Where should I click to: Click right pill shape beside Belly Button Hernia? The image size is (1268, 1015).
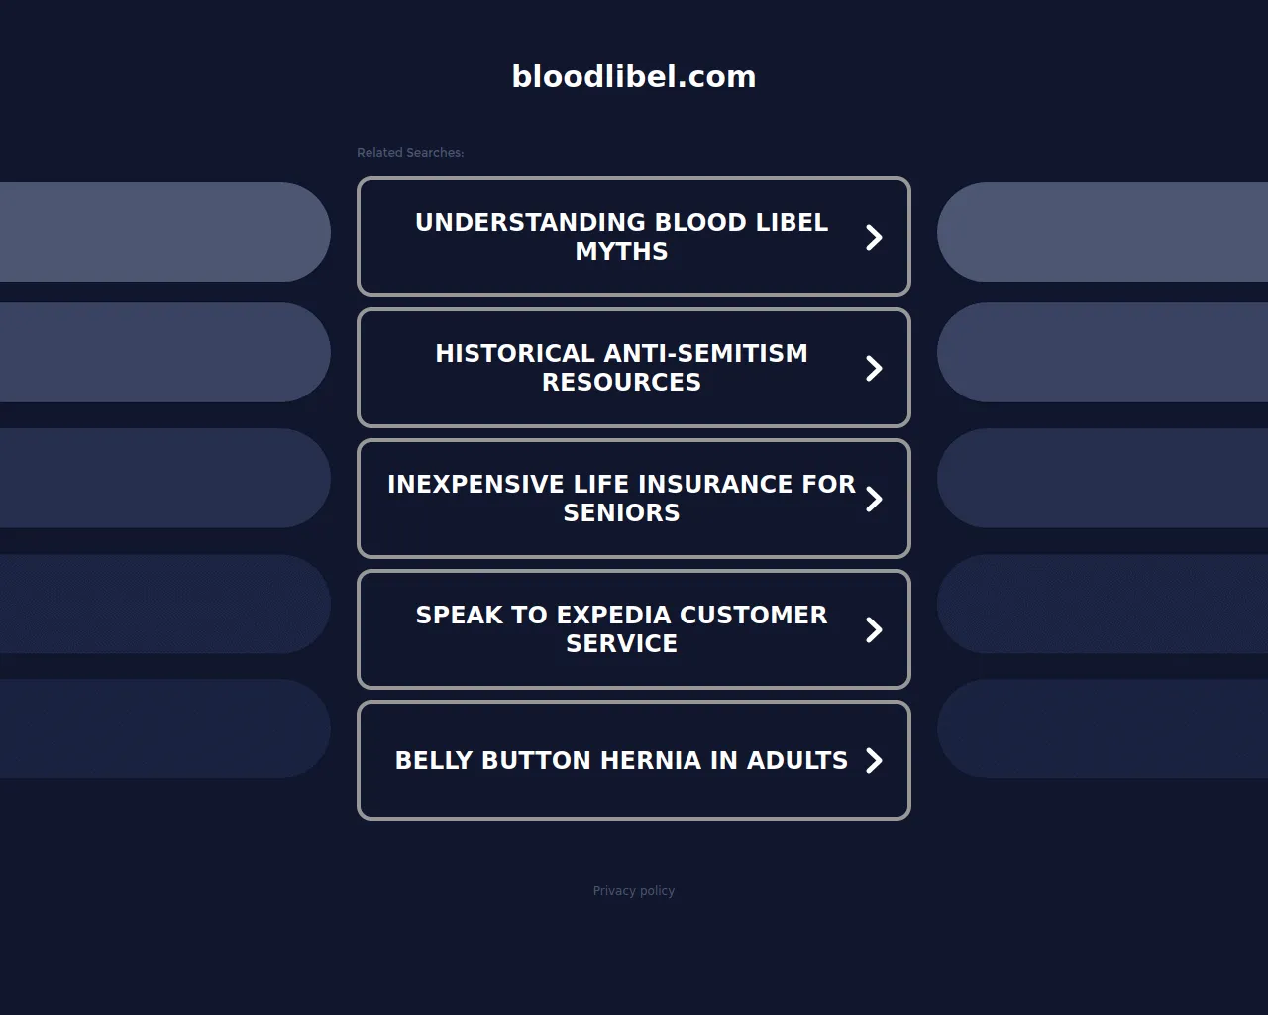1103,729
